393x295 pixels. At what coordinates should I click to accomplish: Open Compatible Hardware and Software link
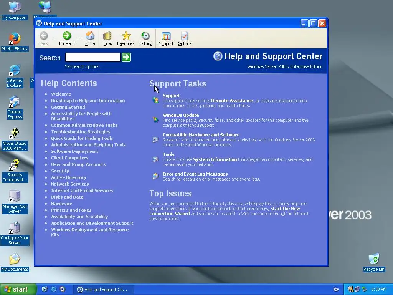point(201,135)
